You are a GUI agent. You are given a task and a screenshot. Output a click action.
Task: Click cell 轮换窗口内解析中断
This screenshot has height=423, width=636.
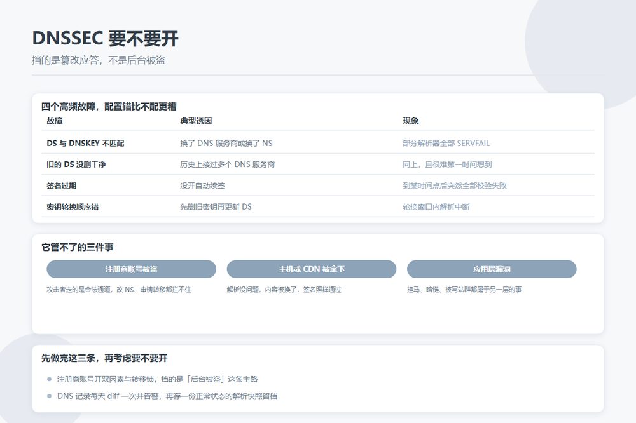tap(436, 206)
